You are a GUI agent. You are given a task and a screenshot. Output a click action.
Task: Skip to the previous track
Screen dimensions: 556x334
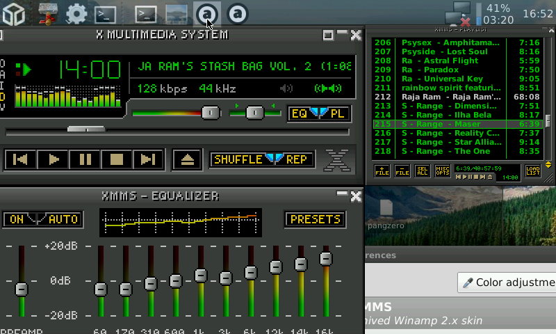pos(21,159)
